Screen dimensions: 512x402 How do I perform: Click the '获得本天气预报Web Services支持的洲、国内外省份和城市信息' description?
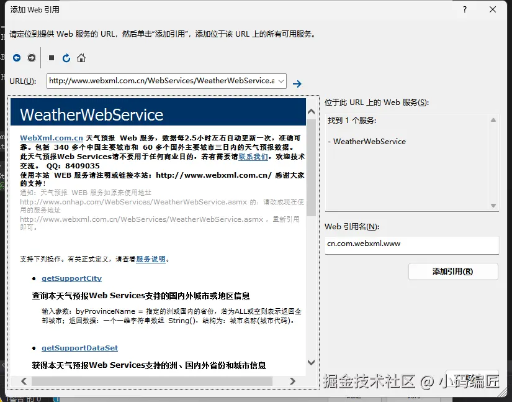[x=149, y=365]
